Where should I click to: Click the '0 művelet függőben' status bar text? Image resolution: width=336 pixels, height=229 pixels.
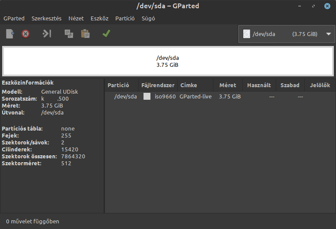click(33, 222)
